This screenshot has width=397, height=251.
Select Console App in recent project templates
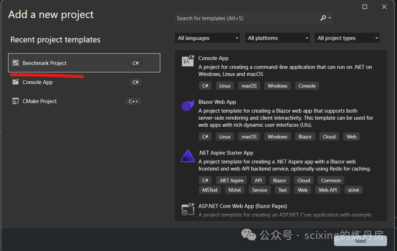(x=84, y=82)
